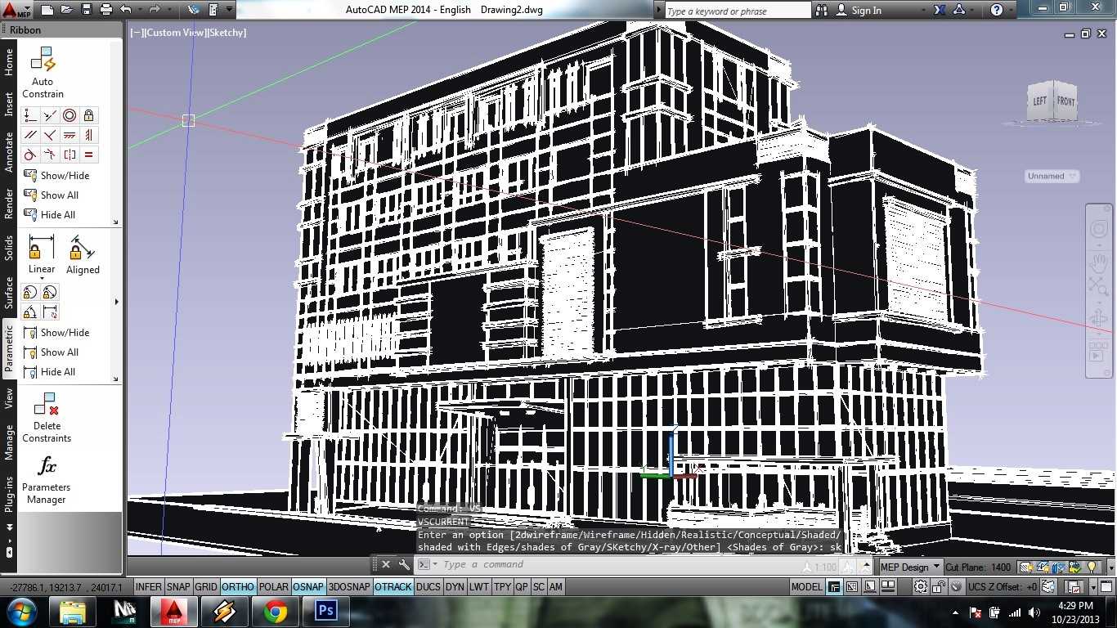Click the toolbar lock icon in status bar
Viewport: 1117px width, 628px height.
(x=940, y=587)
